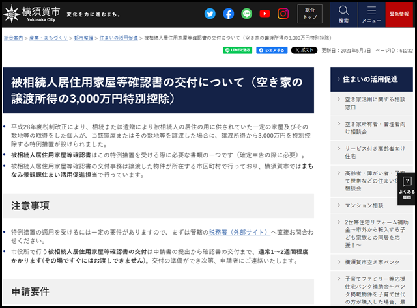This screenshot has width=417, height=308.
Task: Share page with Facebook シェアする button
Action: [x=272, y=50]
